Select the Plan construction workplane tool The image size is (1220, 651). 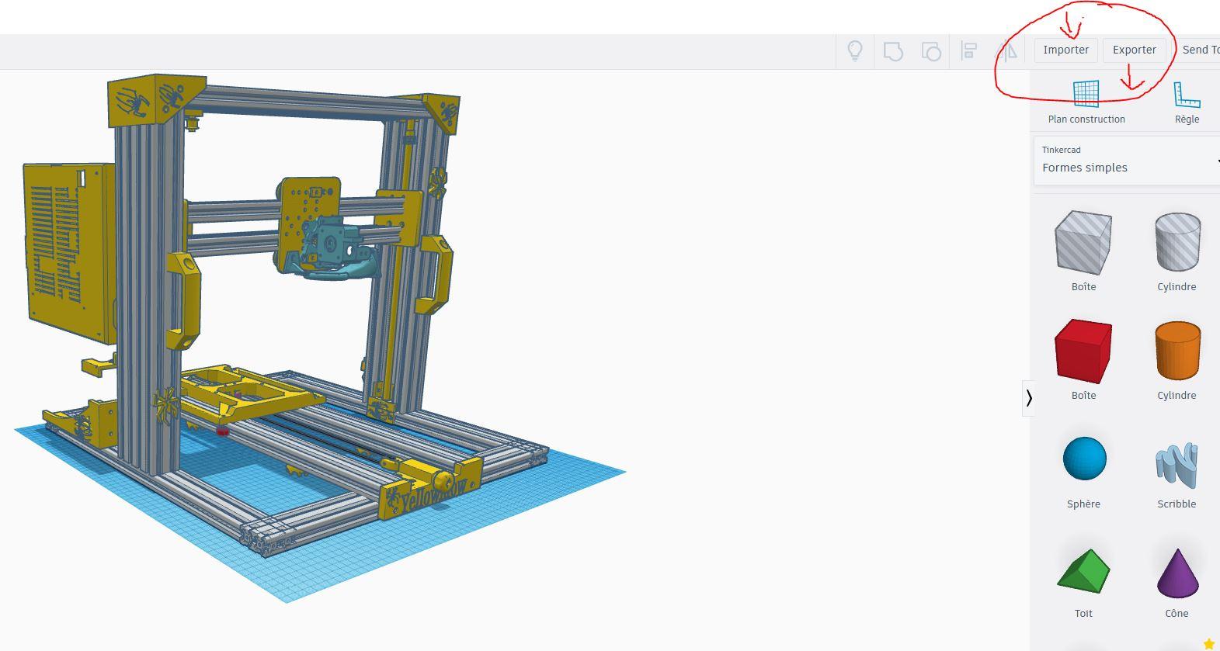(x=1086, y=102)
